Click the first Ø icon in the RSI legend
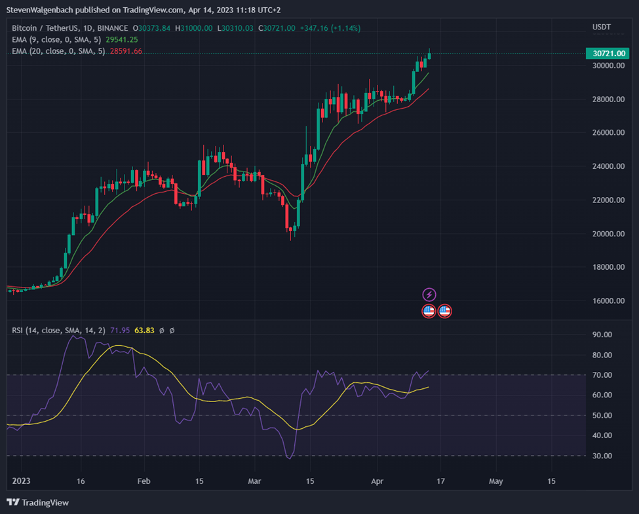The height and width of the screenshot is (514, 639). pyautogui.click(x=161, y=331)
